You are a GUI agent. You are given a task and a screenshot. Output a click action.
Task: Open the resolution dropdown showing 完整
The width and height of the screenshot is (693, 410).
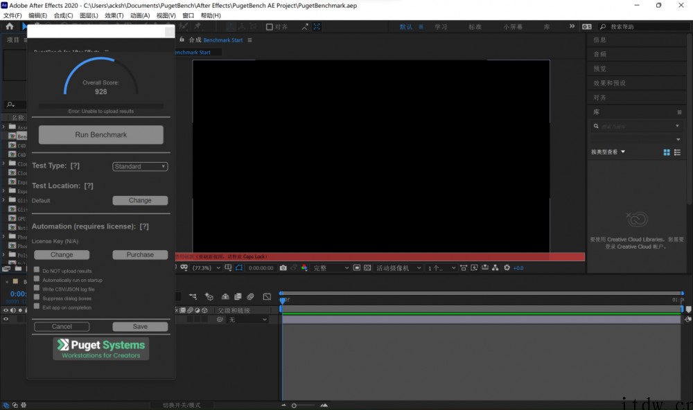click(331, 268)
